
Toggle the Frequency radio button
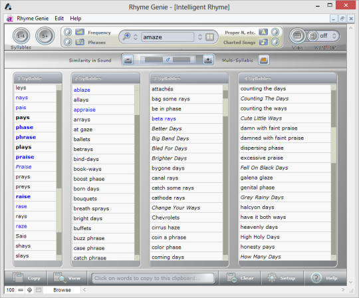(x=68, y=32)
